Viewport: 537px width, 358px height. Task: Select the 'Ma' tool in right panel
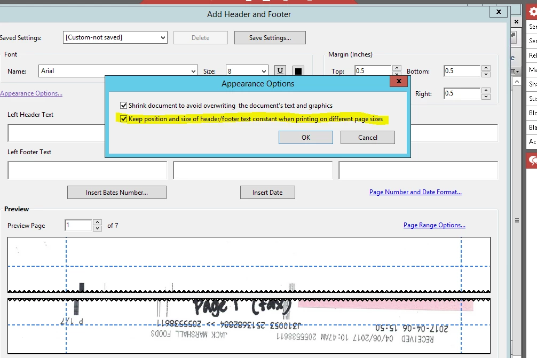click(x=532, y=70)
